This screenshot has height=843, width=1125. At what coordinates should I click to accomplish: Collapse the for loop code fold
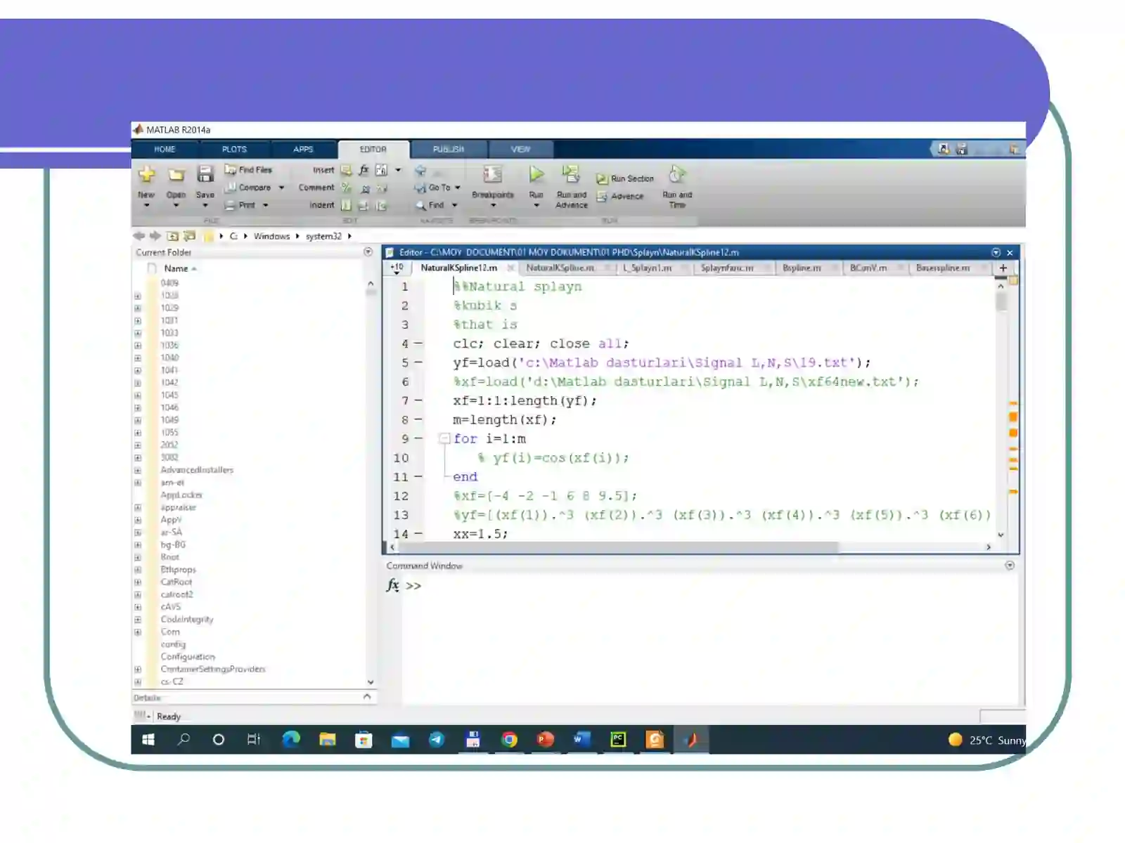pyautogui.click(x=444, y=438)
